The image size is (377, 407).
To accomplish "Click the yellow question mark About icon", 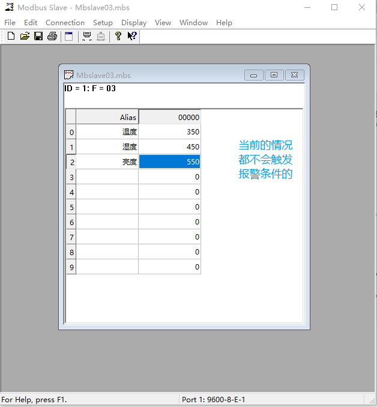I will tap(118, 36).
